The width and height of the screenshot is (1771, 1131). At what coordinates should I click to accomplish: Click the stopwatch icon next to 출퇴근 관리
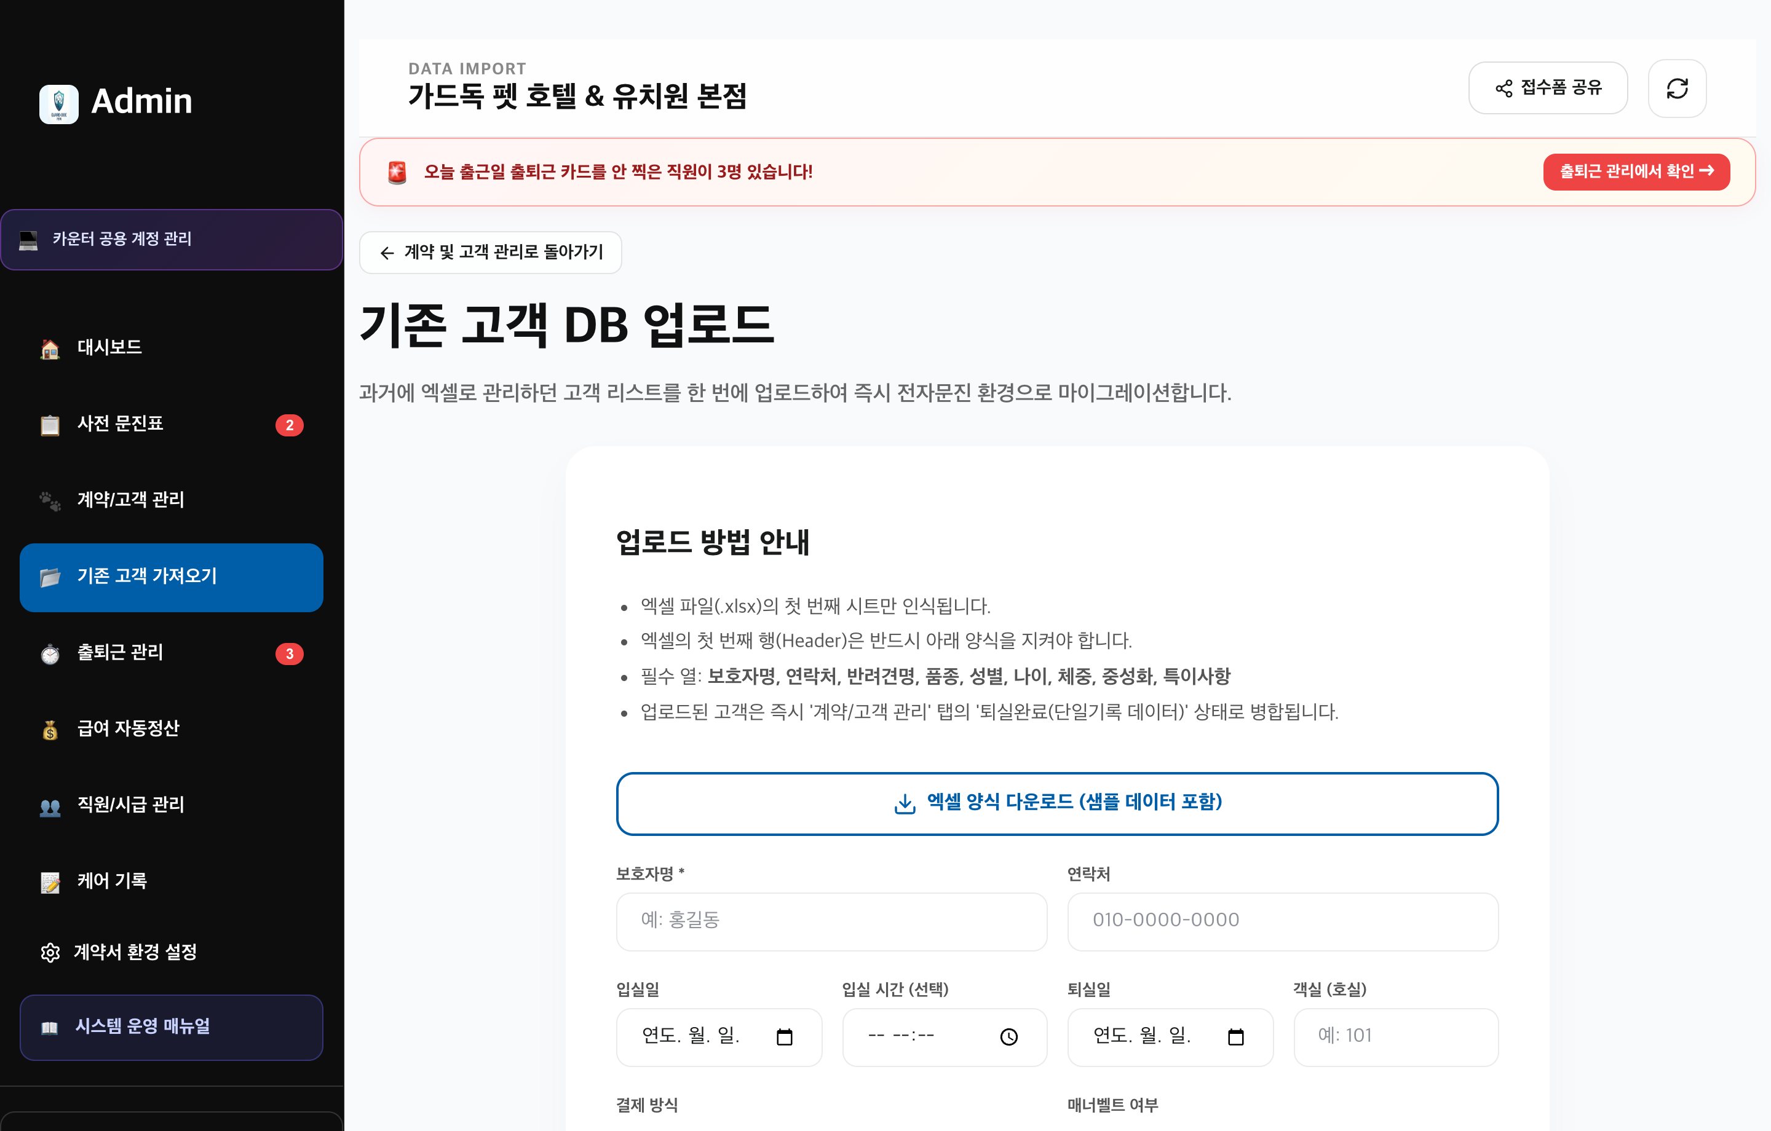(x=50, y=654)
